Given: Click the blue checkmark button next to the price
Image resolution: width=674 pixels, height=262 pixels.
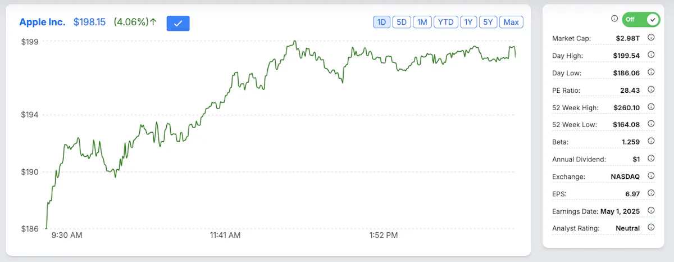Looking at the screenshot, I should click(178, 23).
